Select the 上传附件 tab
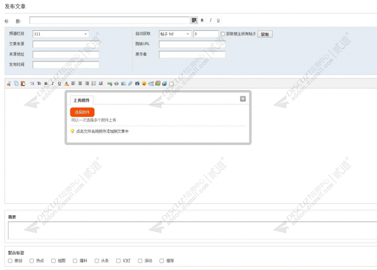 coord(82,100)
